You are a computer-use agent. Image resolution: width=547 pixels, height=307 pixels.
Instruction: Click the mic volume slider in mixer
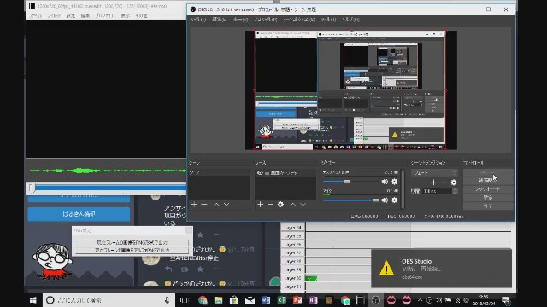pyautogui.click(x=351, y=200)
